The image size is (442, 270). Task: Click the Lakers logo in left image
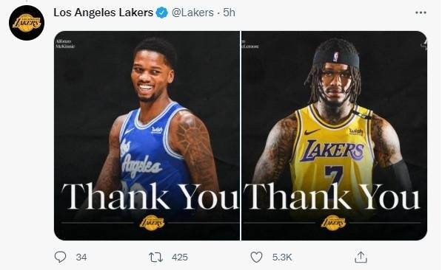pos(152,223)
